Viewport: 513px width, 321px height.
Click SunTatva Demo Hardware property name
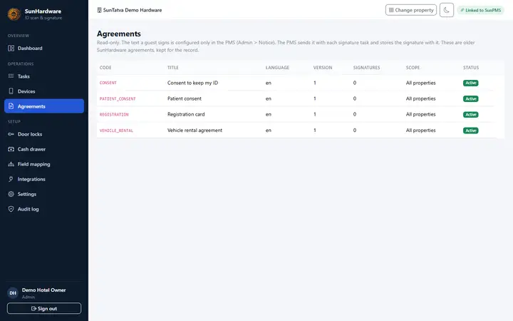(133, 10)
